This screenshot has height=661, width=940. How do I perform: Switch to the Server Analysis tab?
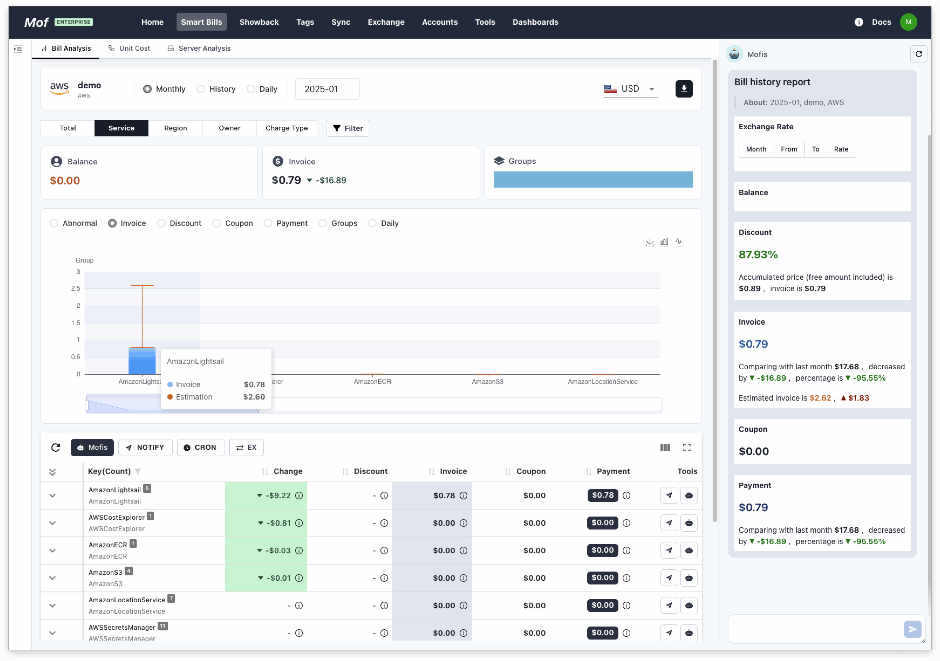tap(199, 48)
